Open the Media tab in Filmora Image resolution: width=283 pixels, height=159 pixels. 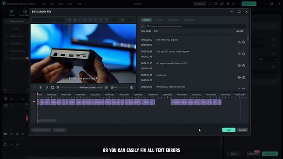point(12,13)
